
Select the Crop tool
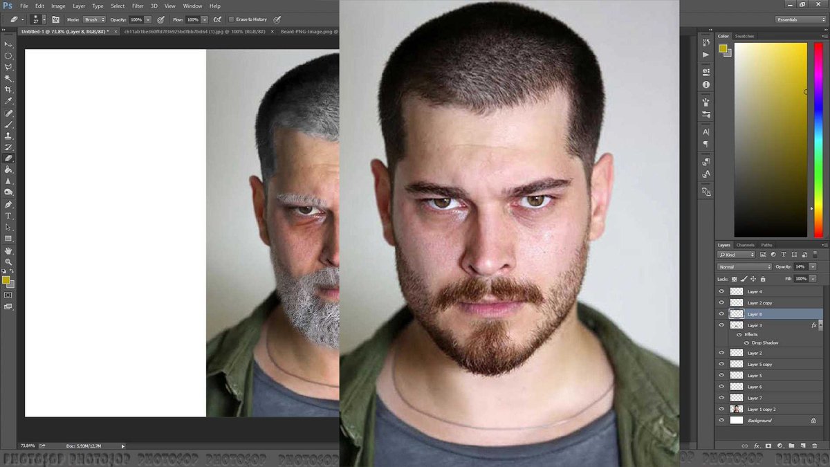[8, 90]
